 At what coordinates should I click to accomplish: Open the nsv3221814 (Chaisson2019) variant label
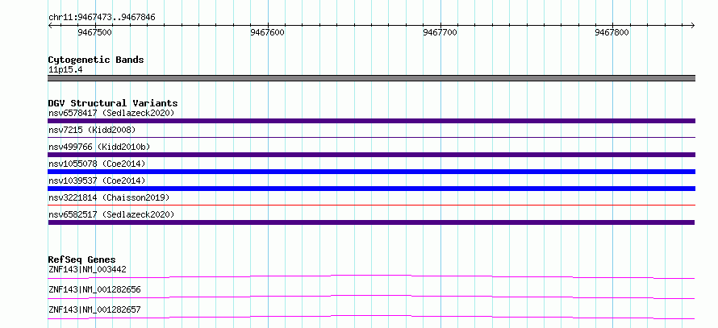click(x=109, y=197)
